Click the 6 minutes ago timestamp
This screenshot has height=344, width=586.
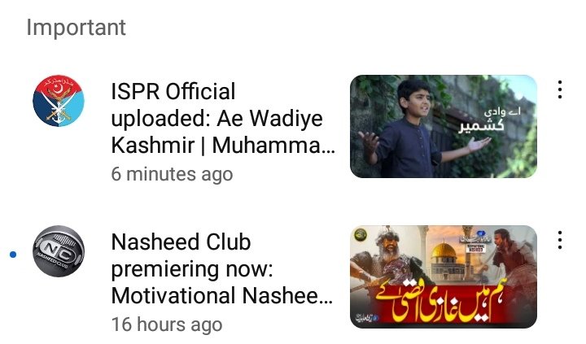click(172, 174)
